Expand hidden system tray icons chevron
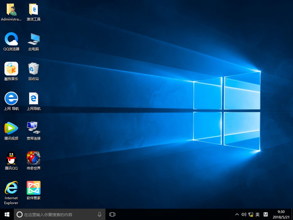This screenshot has height=220, width=293. [x=237, y=214]
